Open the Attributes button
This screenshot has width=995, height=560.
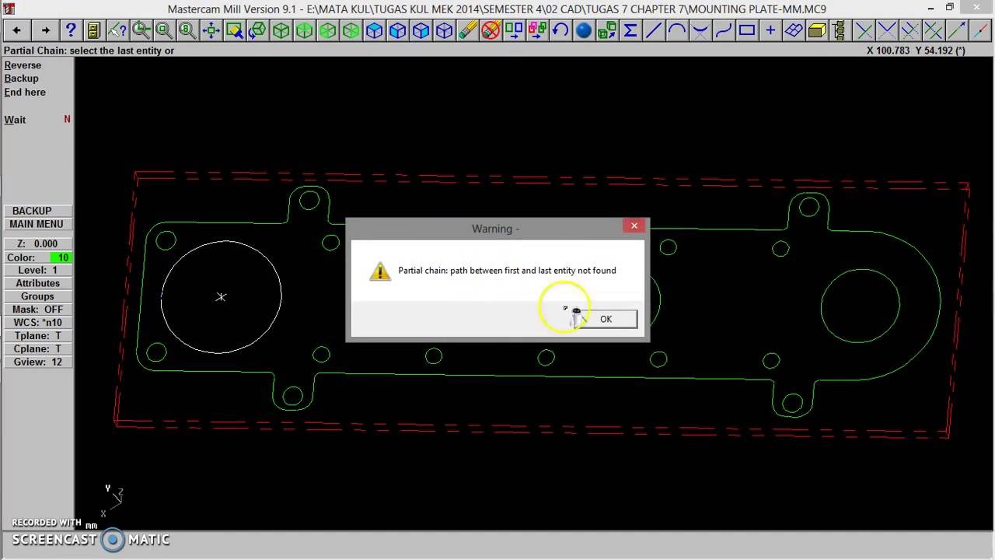coord(37,283)
